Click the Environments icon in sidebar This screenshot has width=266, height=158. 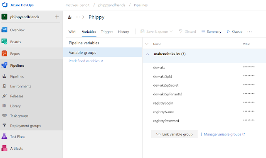(x=5, y=86)
